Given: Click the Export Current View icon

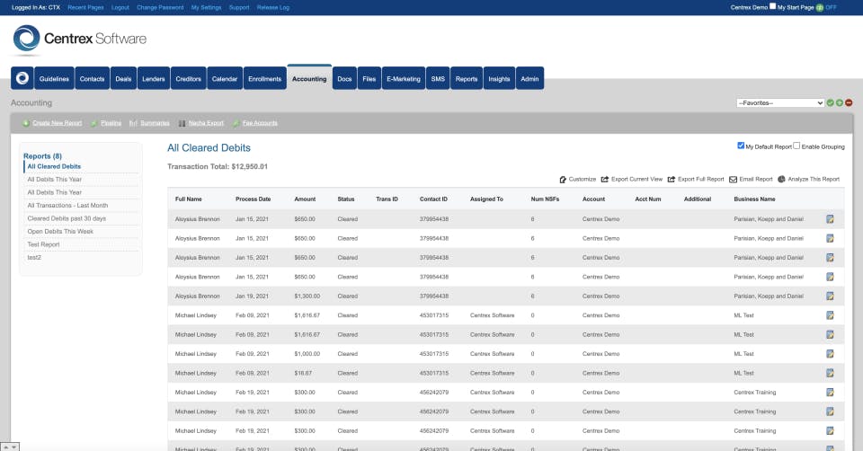Looking at the screenshot, I should 605,180.
